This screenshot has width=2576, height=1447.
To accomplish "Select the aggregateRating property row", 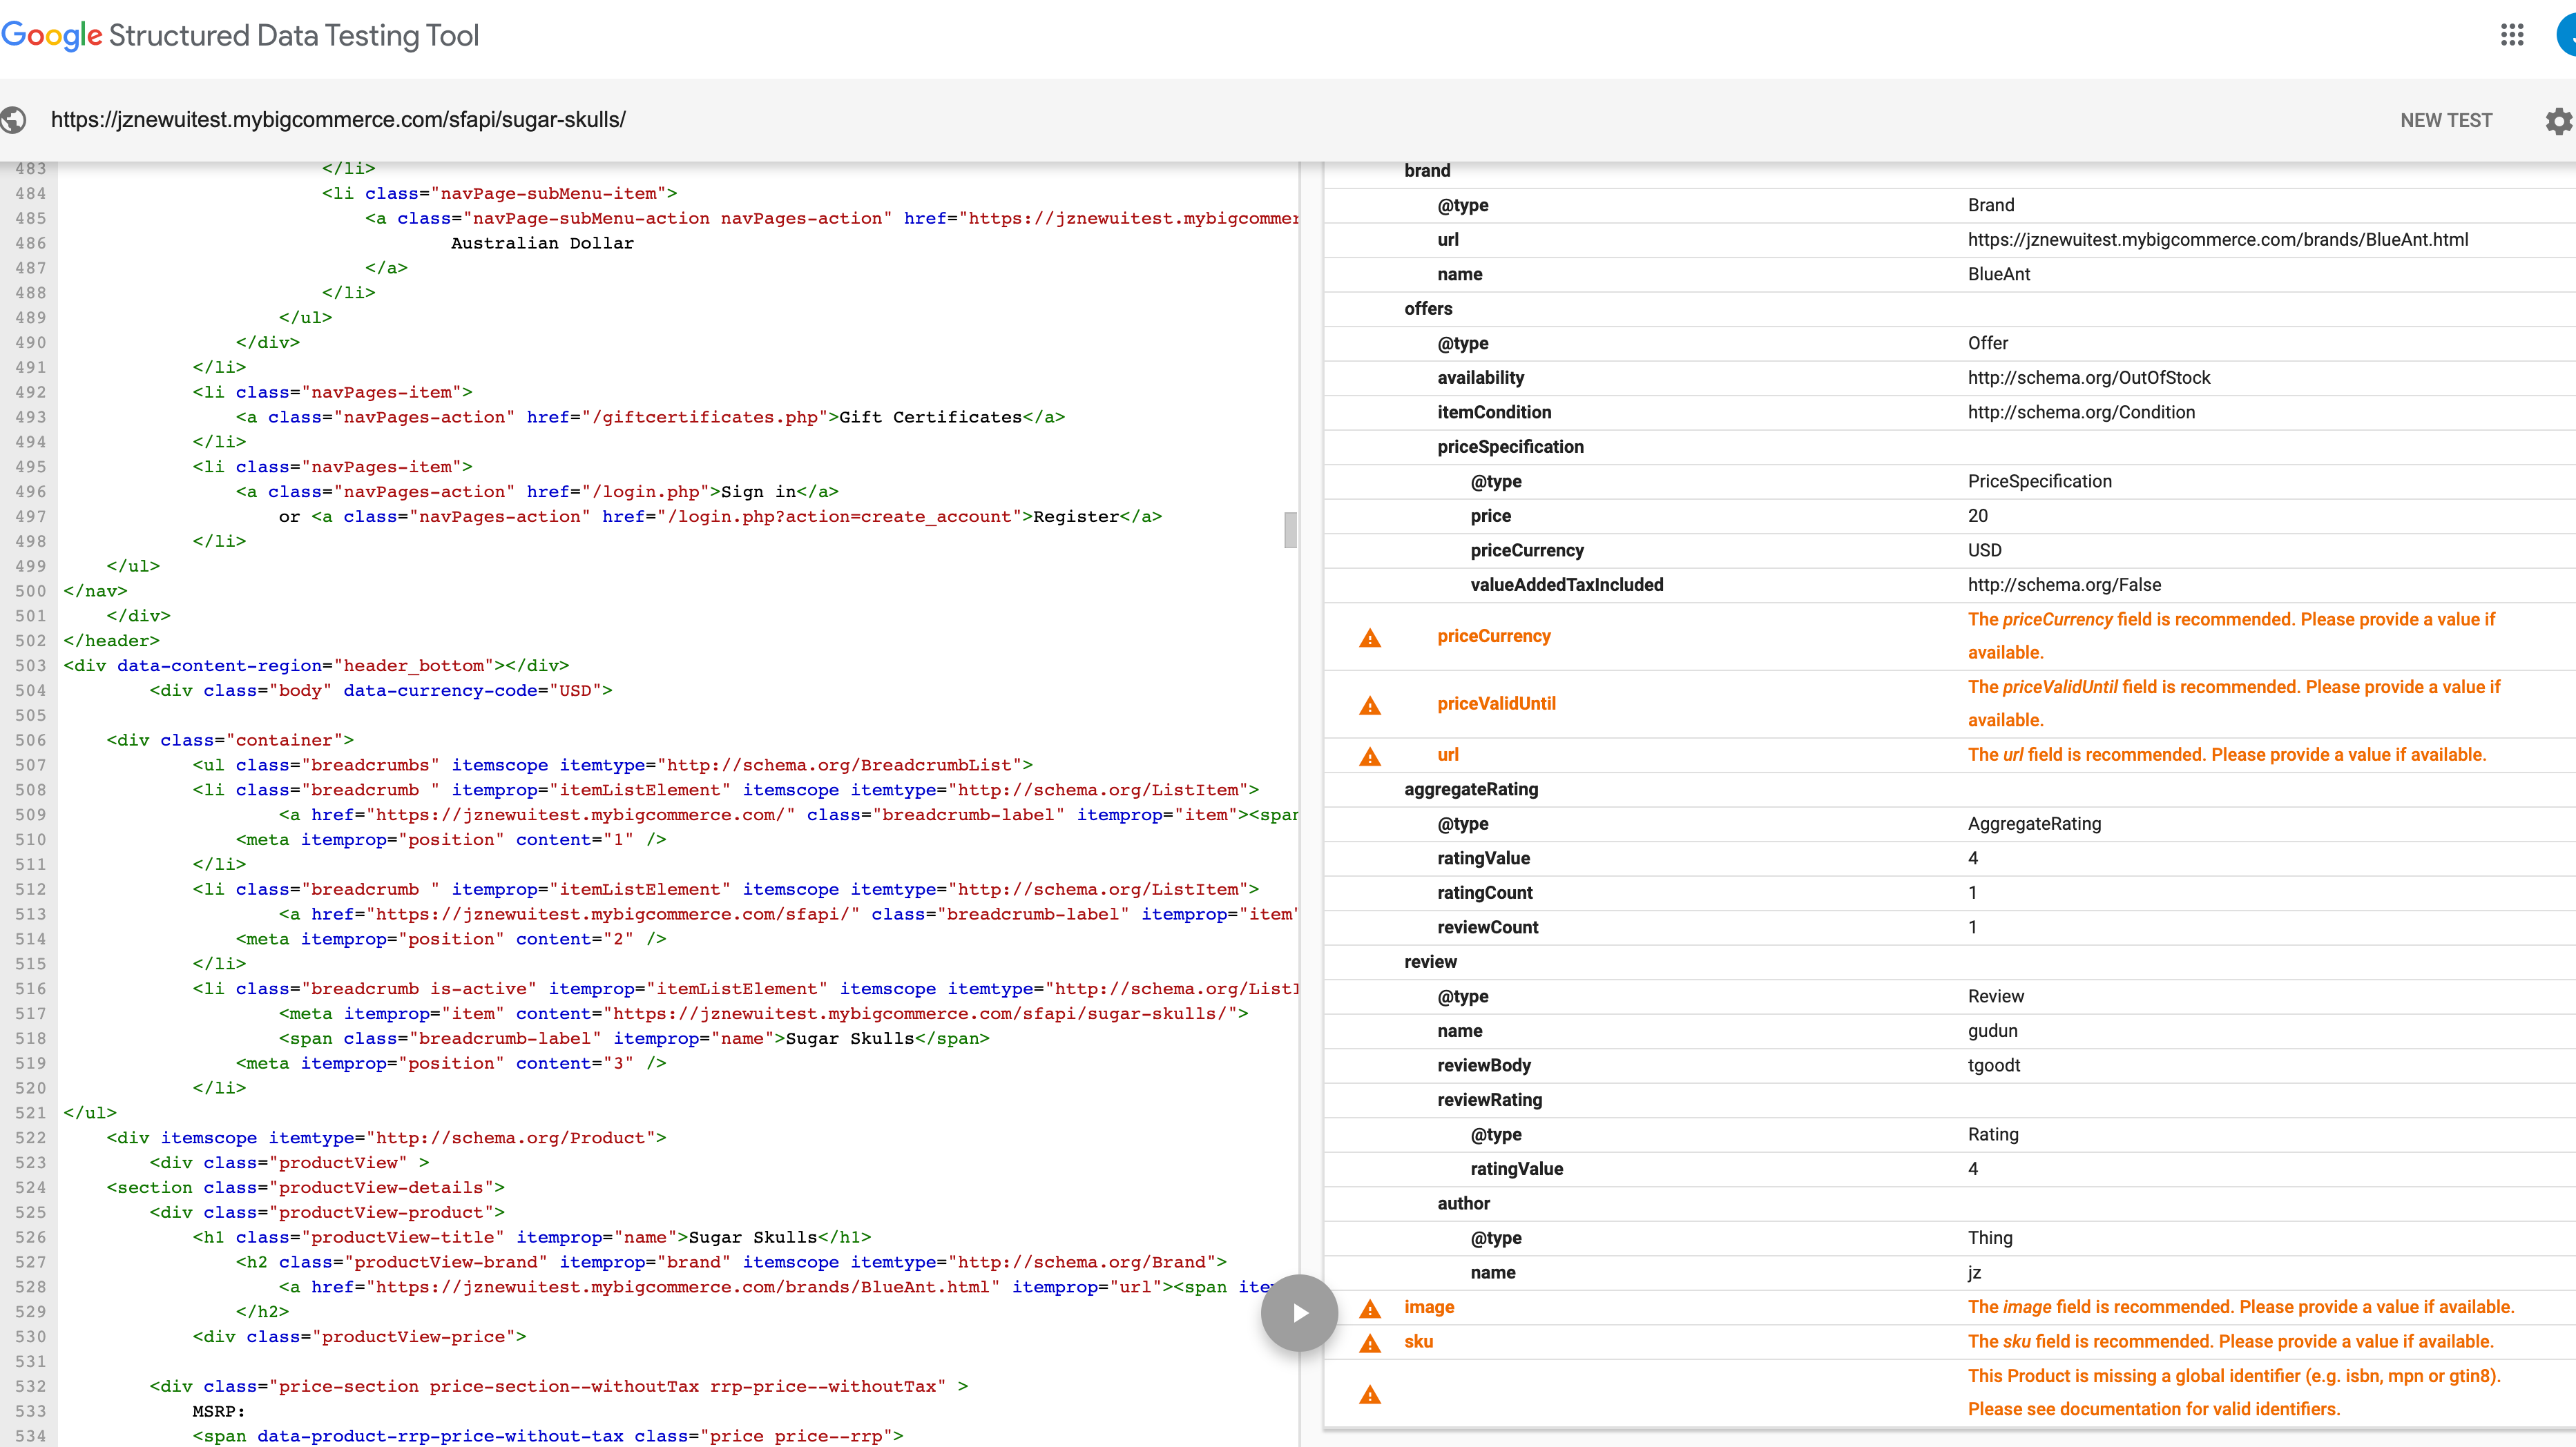I will [1949, 790].
